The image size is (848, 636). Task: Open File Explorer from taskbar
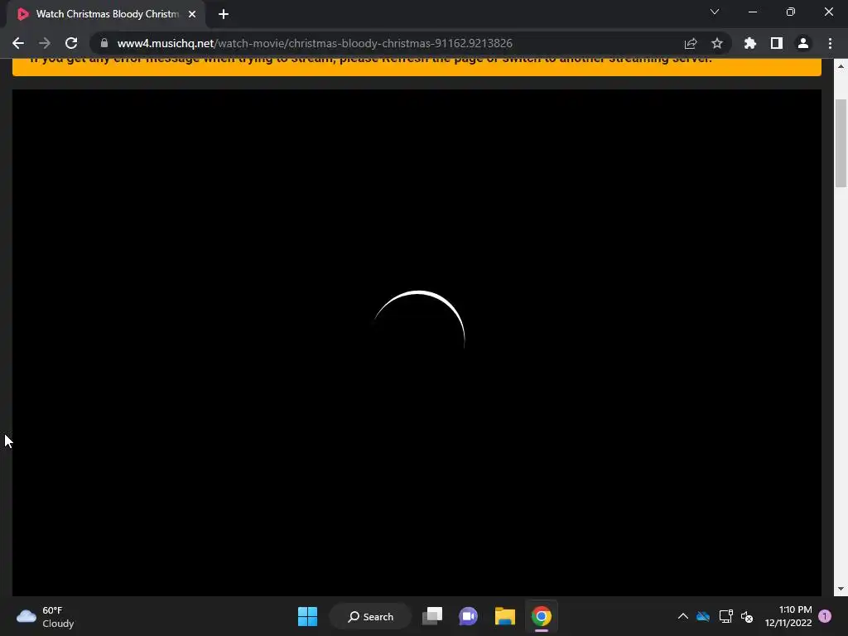pos(504,616)
